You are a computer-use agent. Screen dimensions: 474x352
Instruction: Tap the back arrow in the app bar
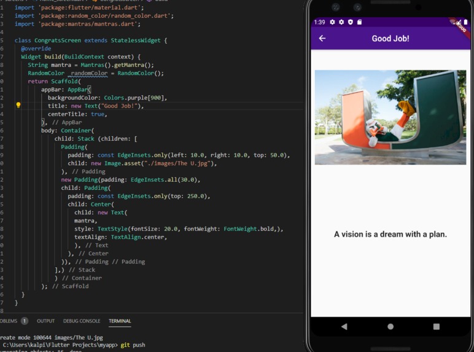click(x=322, y=38)
